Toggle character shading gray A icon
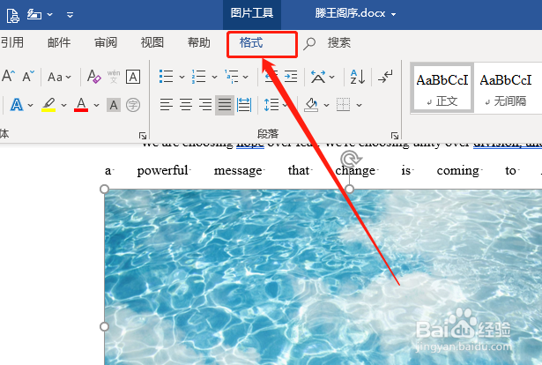The image size is (542, 365). pyautogui.click(x=114, y=105)
